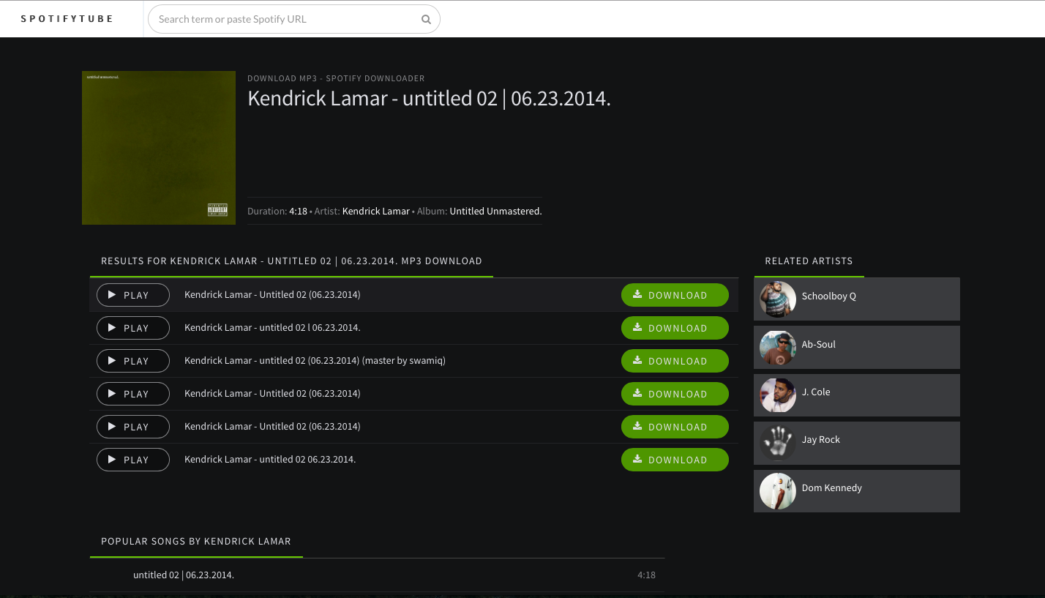Click the Dom Kennedy artist thumbnail

click(777, 491)
